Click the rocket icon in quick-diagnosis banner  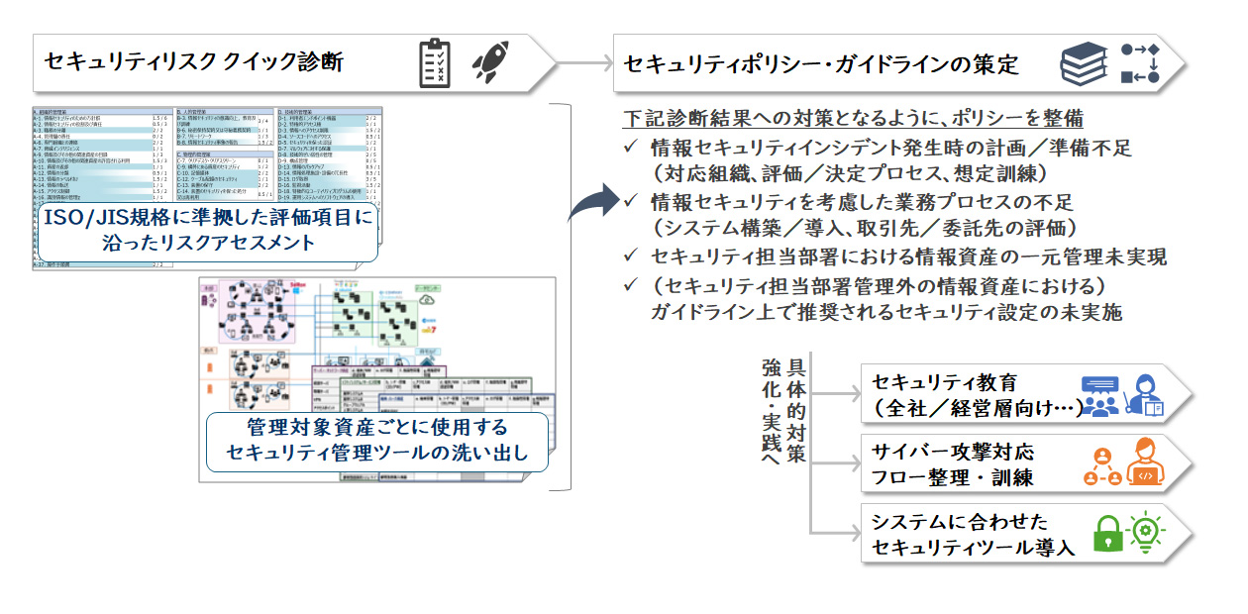(490, 61)
